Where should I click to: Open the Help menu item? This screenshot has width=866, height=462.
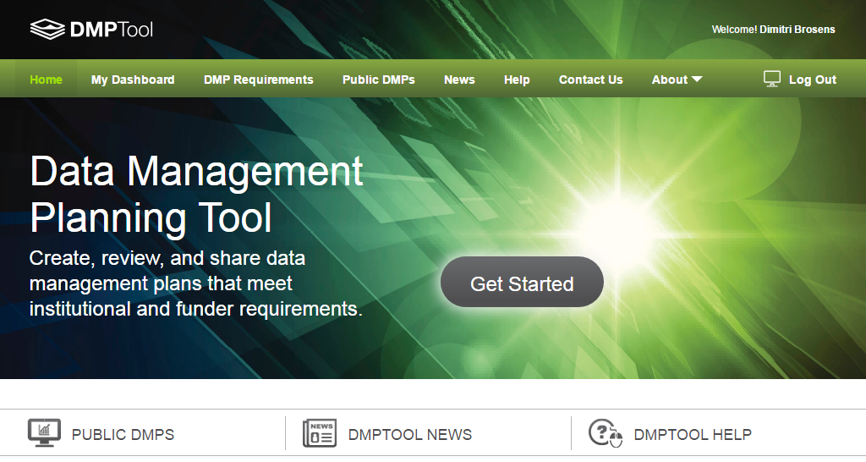517,80
